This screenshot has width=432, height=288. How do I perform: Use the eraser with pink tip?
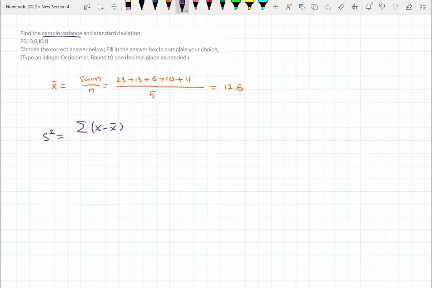click(129, 6)
